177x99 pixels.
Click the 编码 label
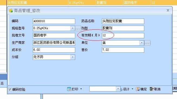pyautogui.click(x=15, y=21)
